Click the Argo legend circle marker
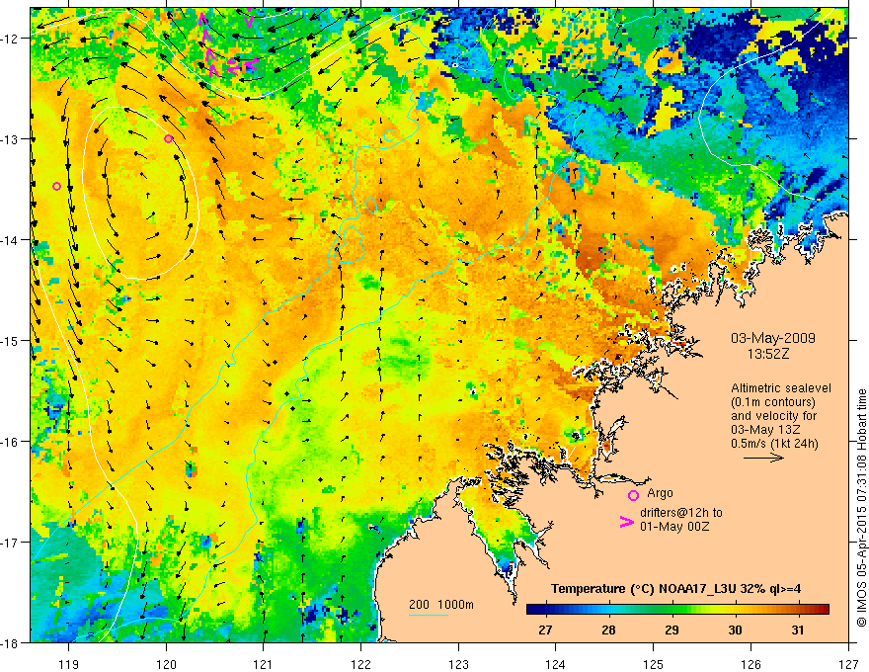The image size is (869, 672). 633,495
